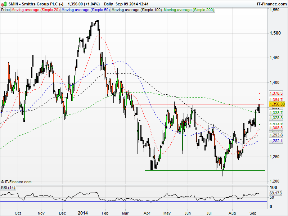Viewport: 288px width, 216px height.
Task: Click the IT-Finance.com text at top right
Action: click(x=271, y=4)
